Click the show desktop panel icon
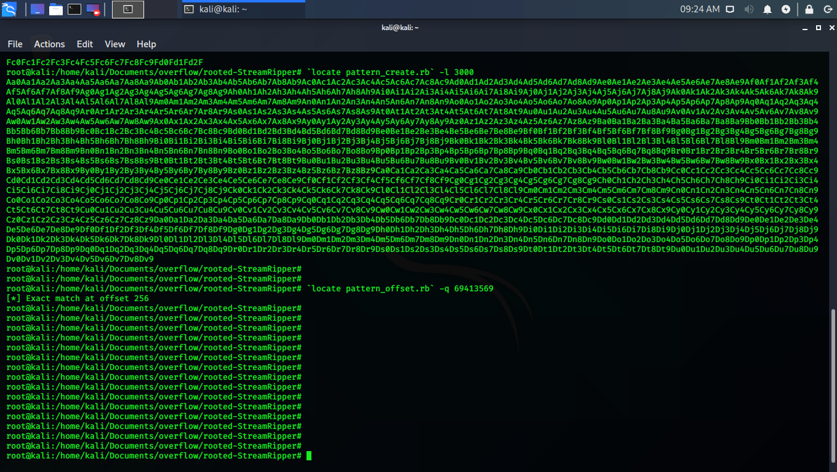The image size is (837, 472). [37, 9]
